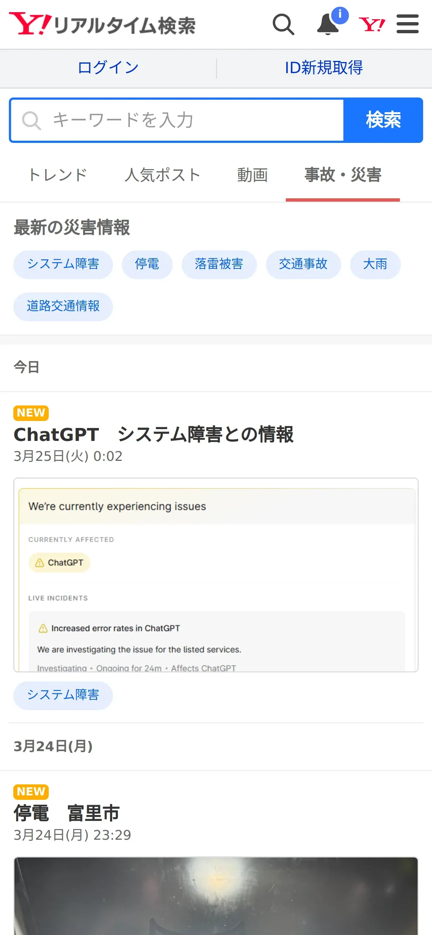Open the 動画 tab
The image size is (432, 935).
click(x=253, y=175)
